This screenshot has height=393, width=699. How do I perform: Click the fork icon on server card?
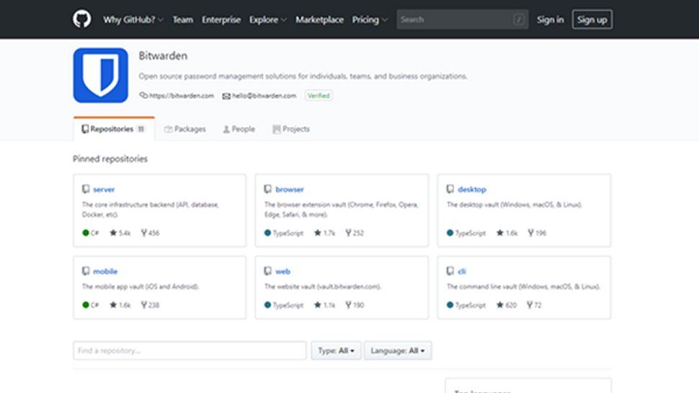[x=144, y=232]
